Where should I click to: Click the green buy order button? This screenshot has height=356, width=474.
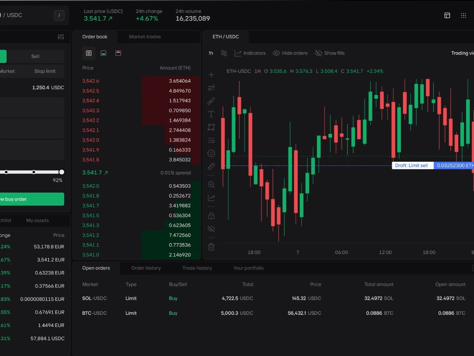click(x=32, y=199)
